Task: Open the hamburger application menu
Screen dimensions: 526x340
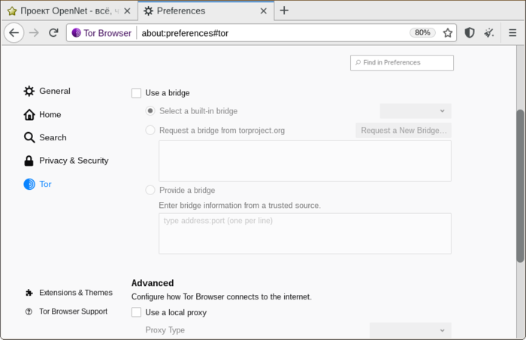Action: (x=512, y=33)
